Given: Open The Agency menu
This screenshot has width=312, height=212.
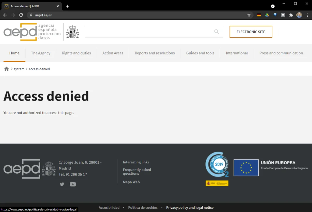Looking at the screenshot, I should click(41, 53).
